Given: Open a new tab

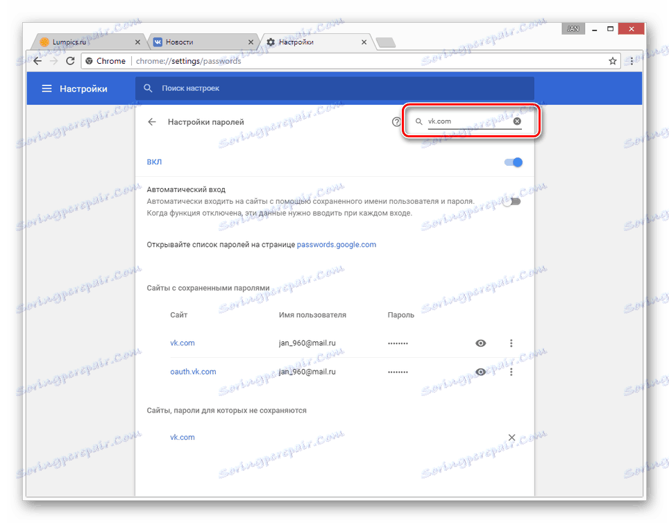Looking at the screenshot, I should [386, 42].
